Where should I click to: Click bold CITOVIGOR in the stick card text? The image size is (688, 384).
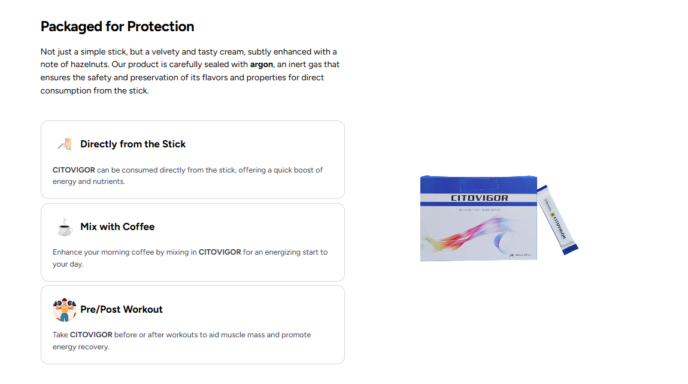pos(74,170)
